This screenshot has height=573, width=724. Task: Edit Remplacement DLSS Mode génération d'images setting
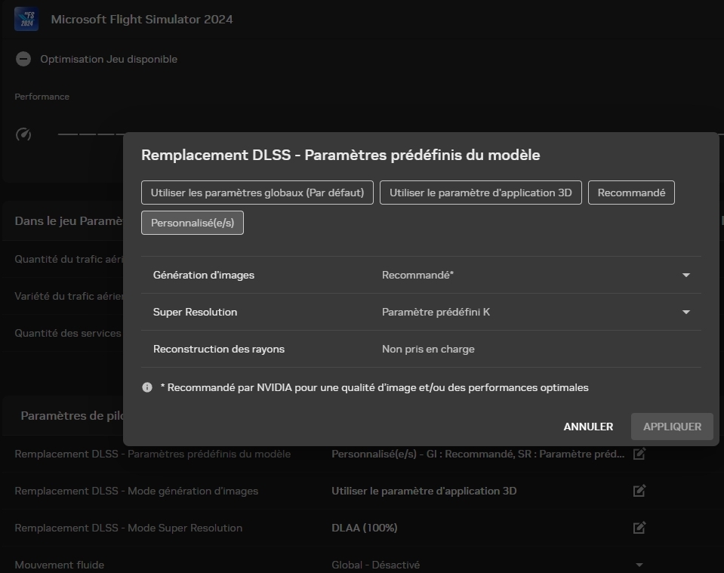coord(639,491)
